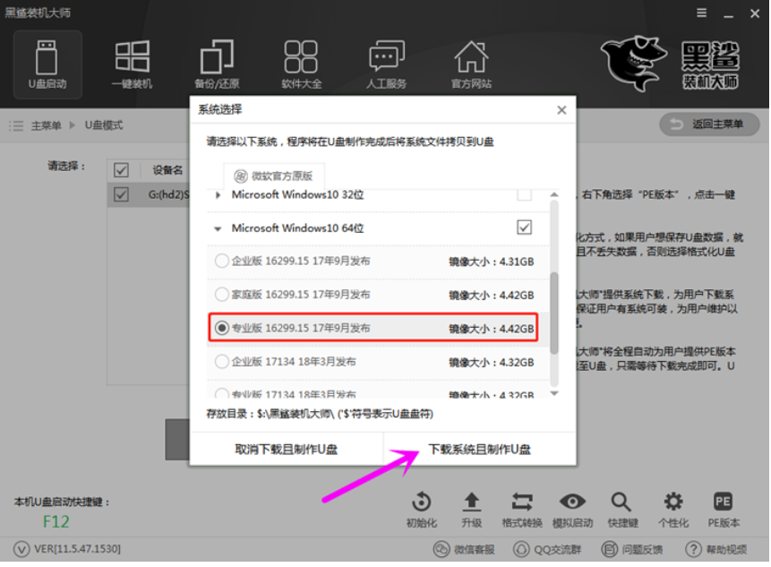
Task: Click the 下载系统且制作U盘 button
Action: click(480, 449)
